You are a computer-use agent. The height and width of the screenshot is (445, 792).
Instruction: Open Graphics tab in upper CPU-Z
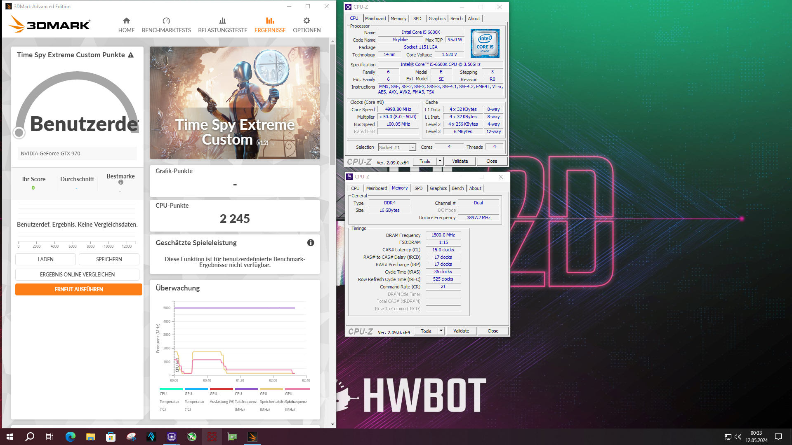click(437, 19)
